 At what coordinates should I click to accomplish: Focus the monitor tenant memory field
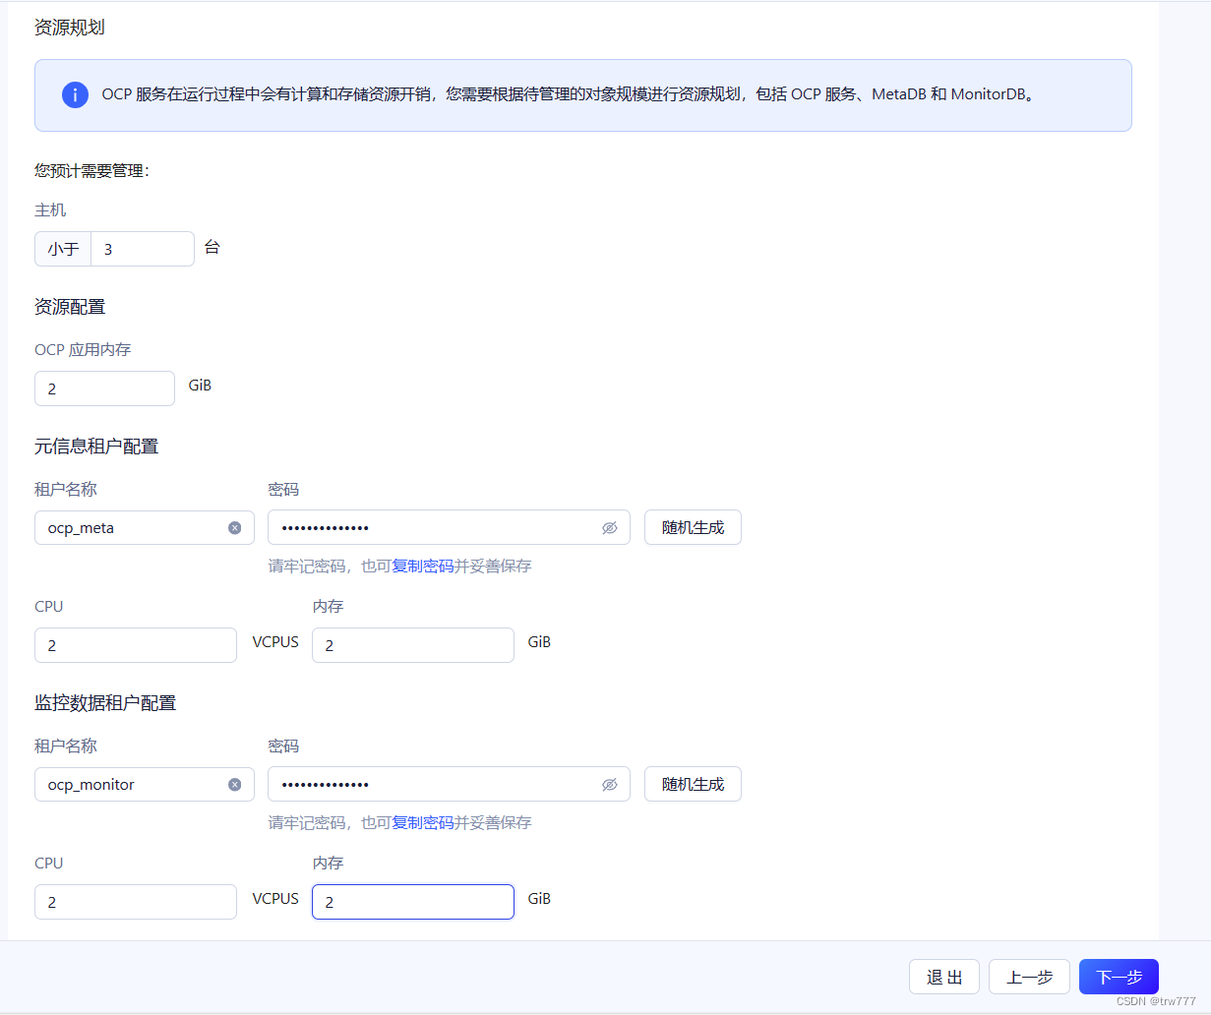point(413,902)
